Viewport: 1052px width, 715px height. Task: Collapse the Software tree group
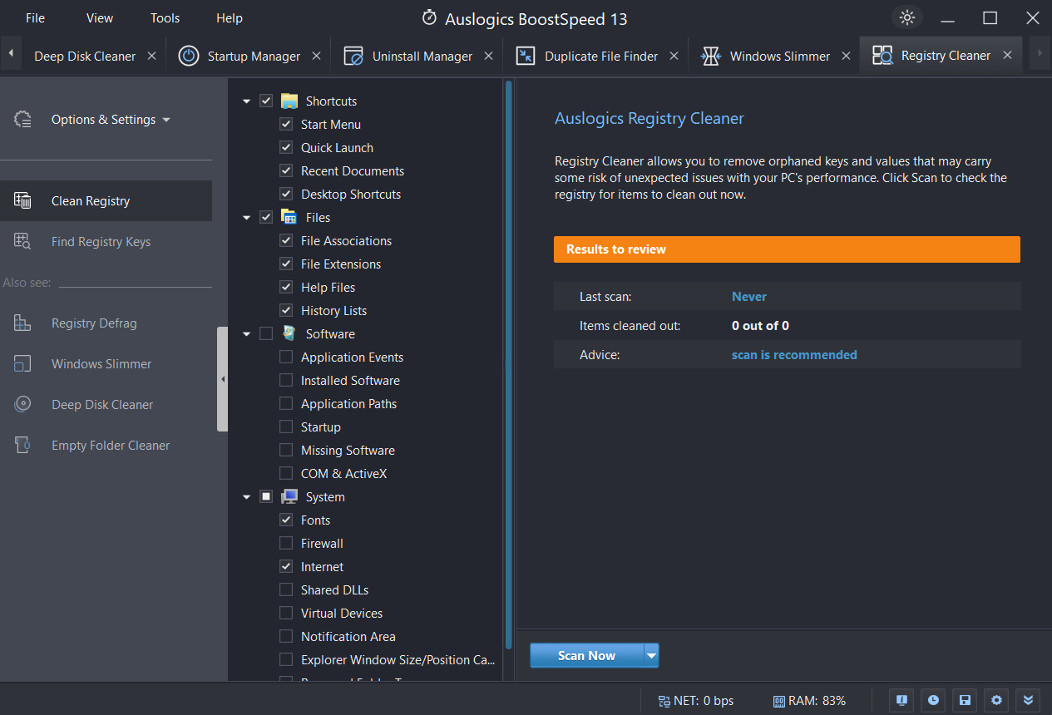(246, 334)
